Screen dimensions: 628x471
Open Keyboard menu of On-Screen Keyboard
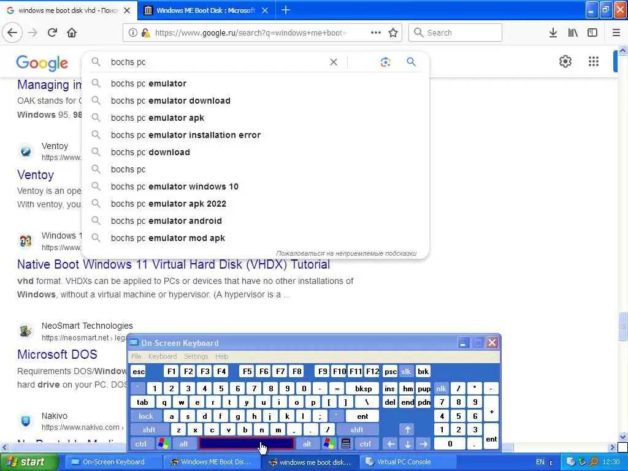(x=162, y=356)
